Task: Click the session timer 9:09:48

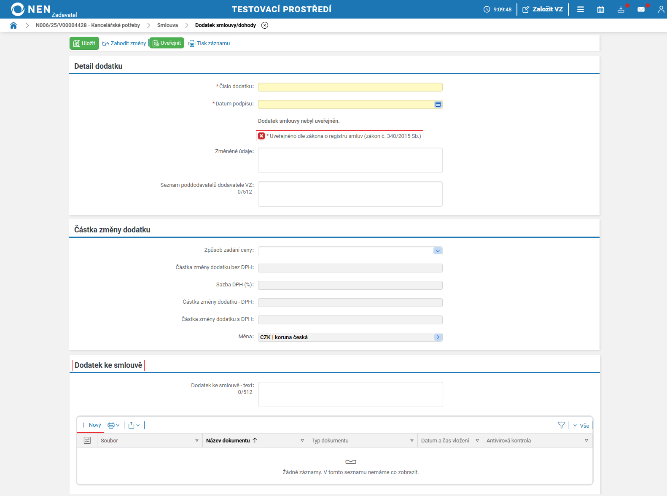Action: point(498,9)
